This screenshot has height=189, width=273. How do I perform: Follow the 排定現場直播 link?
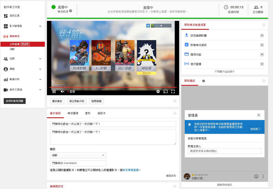[x=131, y=170]
